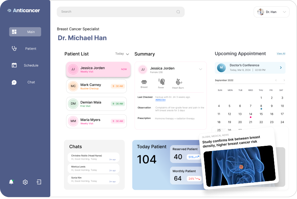Viewport: 297px width, 199px height.
Task: Click the 9:30 AM tag for Maria Myers
Action: click(118, 121)
